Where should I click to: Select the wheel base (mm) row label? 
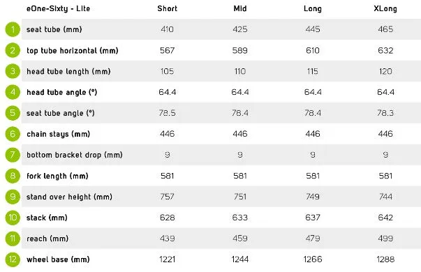(58, 259)
